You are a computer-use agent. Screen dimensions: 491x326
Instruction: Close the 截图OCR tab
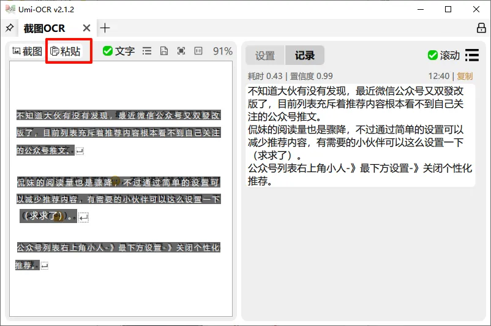click(87, 28)
